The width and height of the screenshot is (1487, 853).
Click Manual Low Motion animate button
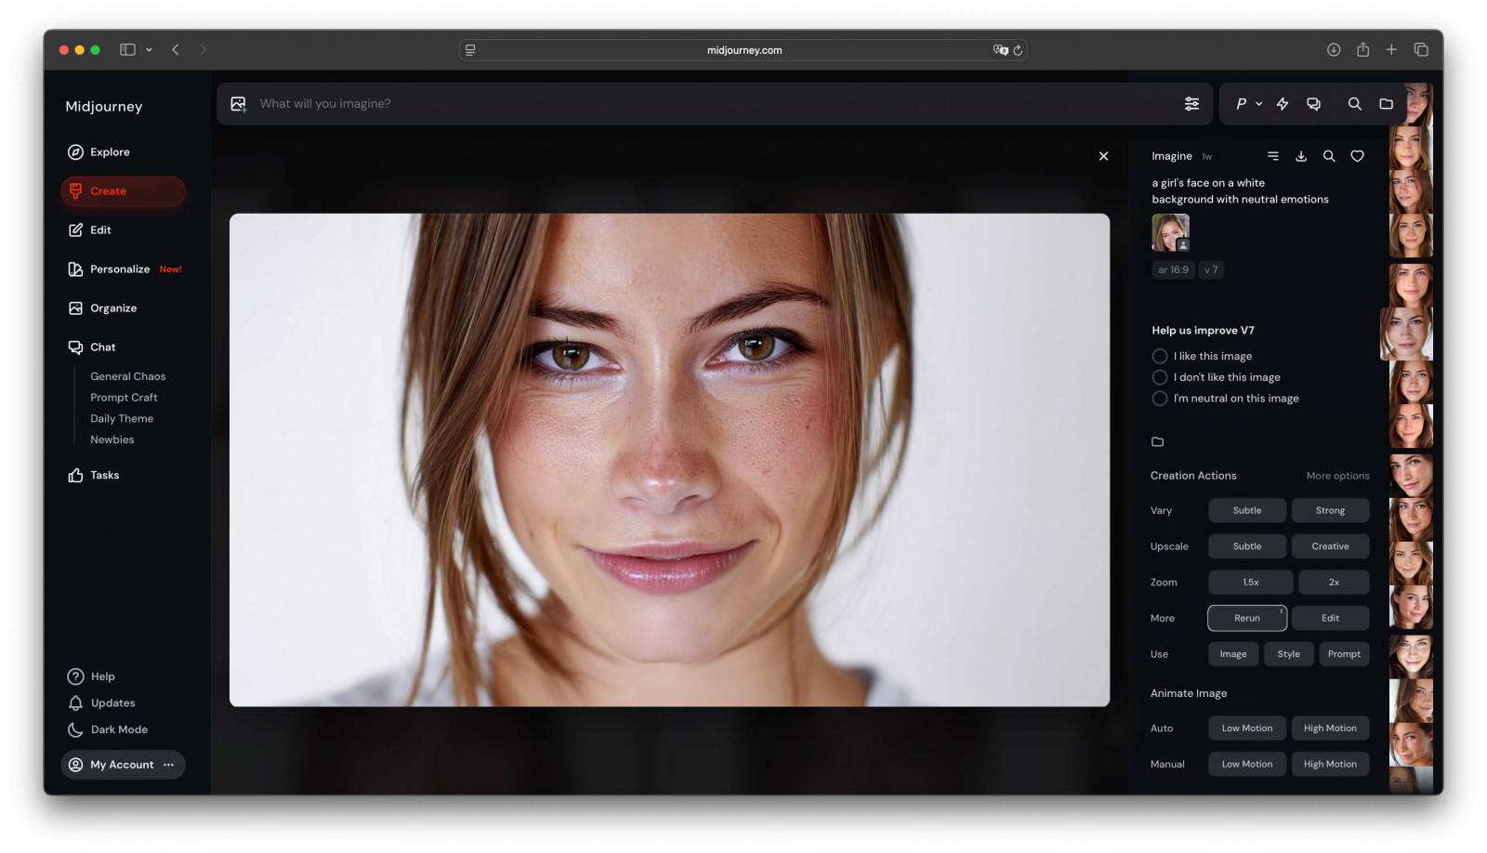pyautogui.click(x=1247, y=765)
